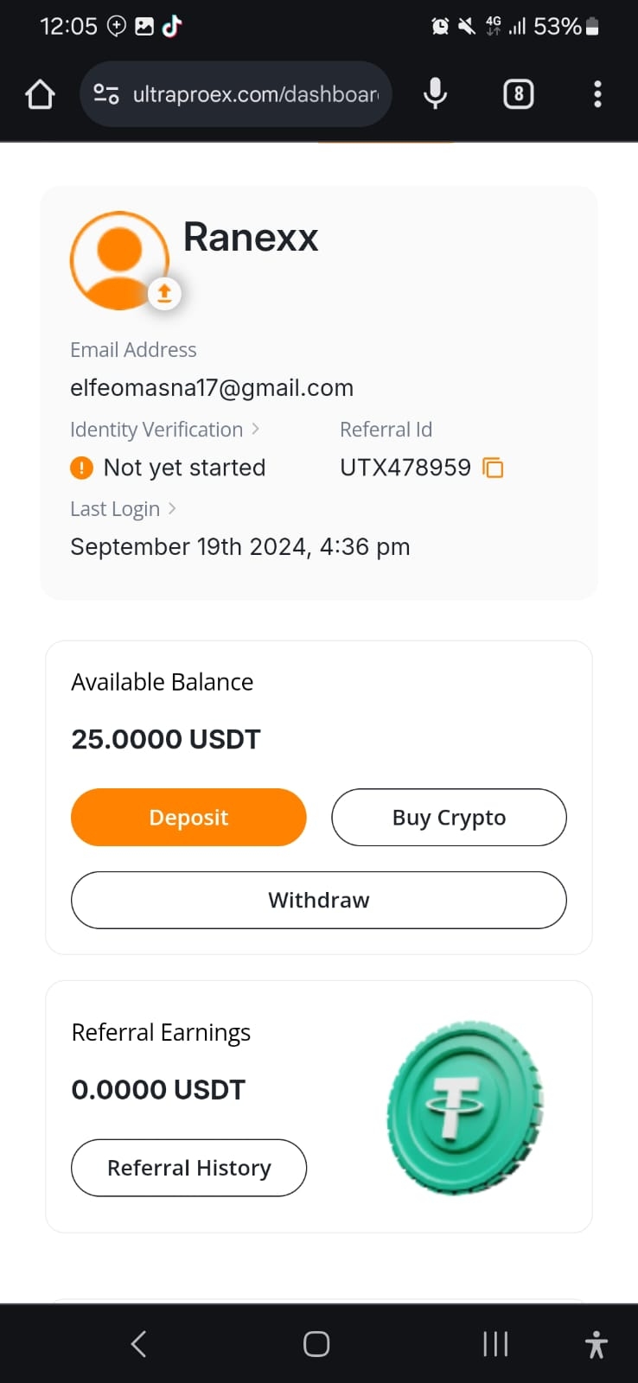Viewport: 638px width, 1383px height.
Task: Tap the browser home icon
Action: [40, 94]
